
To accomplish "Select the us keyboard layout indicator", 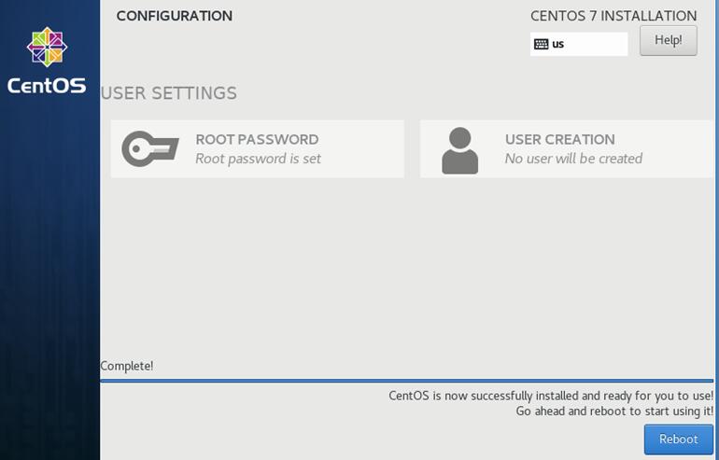I will (579, 44).
